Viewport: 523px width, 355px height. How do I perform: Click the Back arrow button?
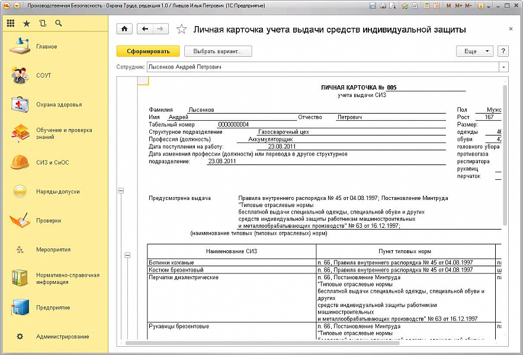(x=145, y=29)
